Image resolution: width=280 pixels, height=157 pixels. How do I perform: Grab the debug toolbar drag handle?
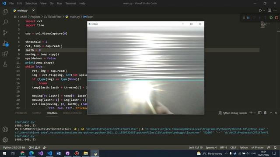pyautogui.click(x=244, y=18)
